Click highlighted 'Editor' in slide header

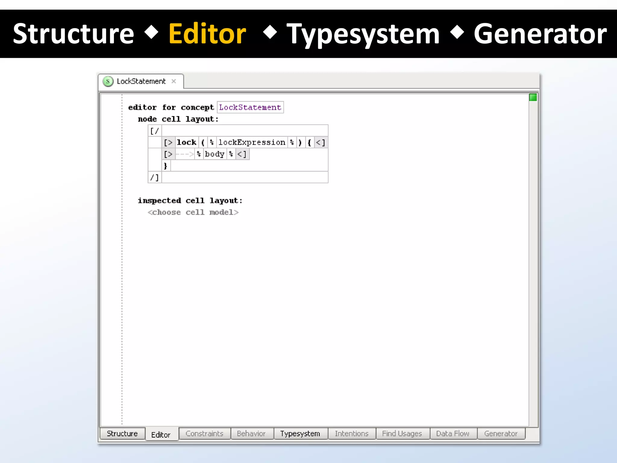(207, 34)
